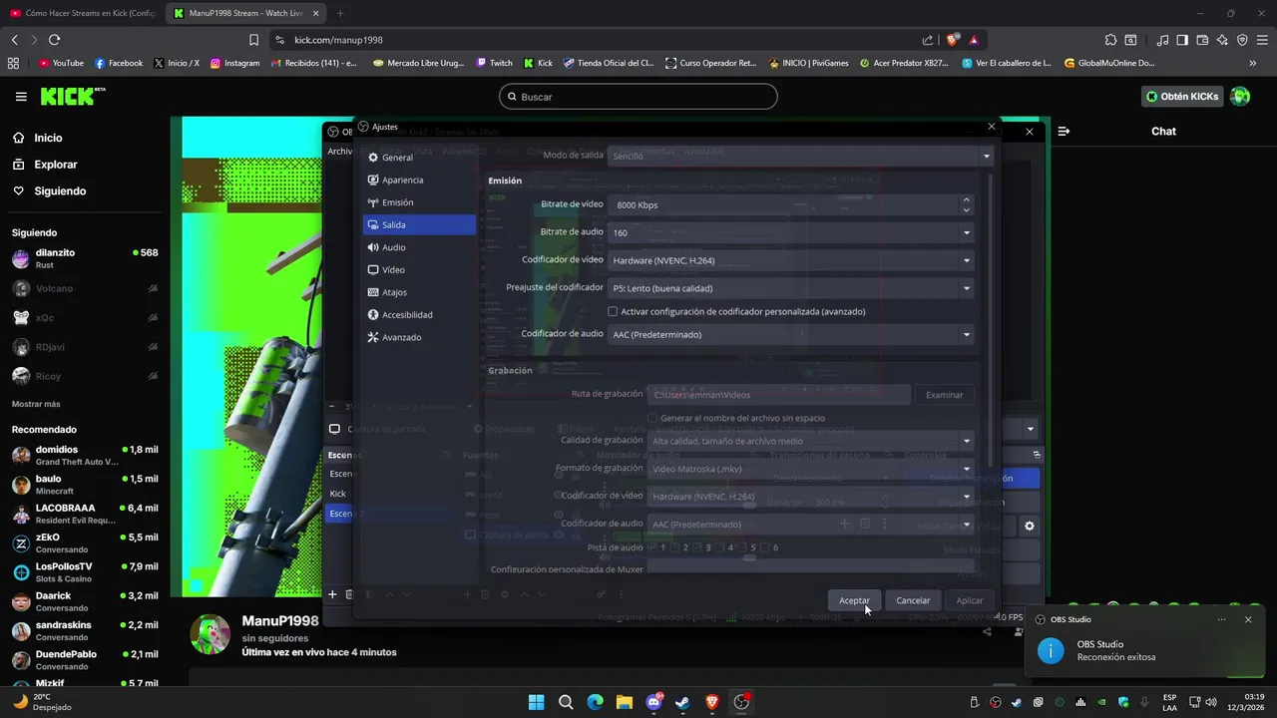This screenshot has width=1277, height=718.
Task: Open streaming Codificador de audio dropdown
Action: 790,334
